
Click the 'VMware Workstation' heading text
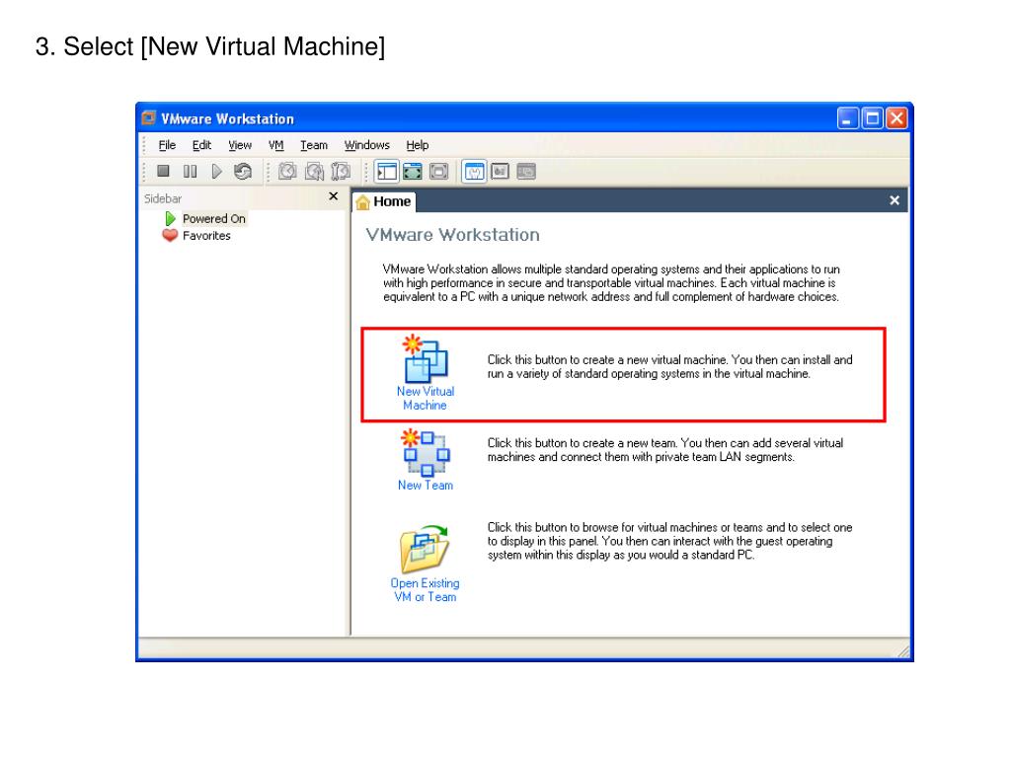pyautogui.click(x=452, y=235)
